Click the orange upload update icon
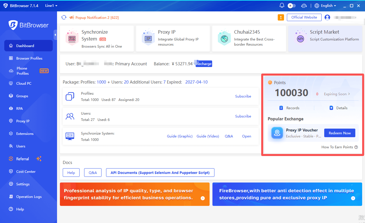Screen dimensions: 365x223 [x=281, y=17]
